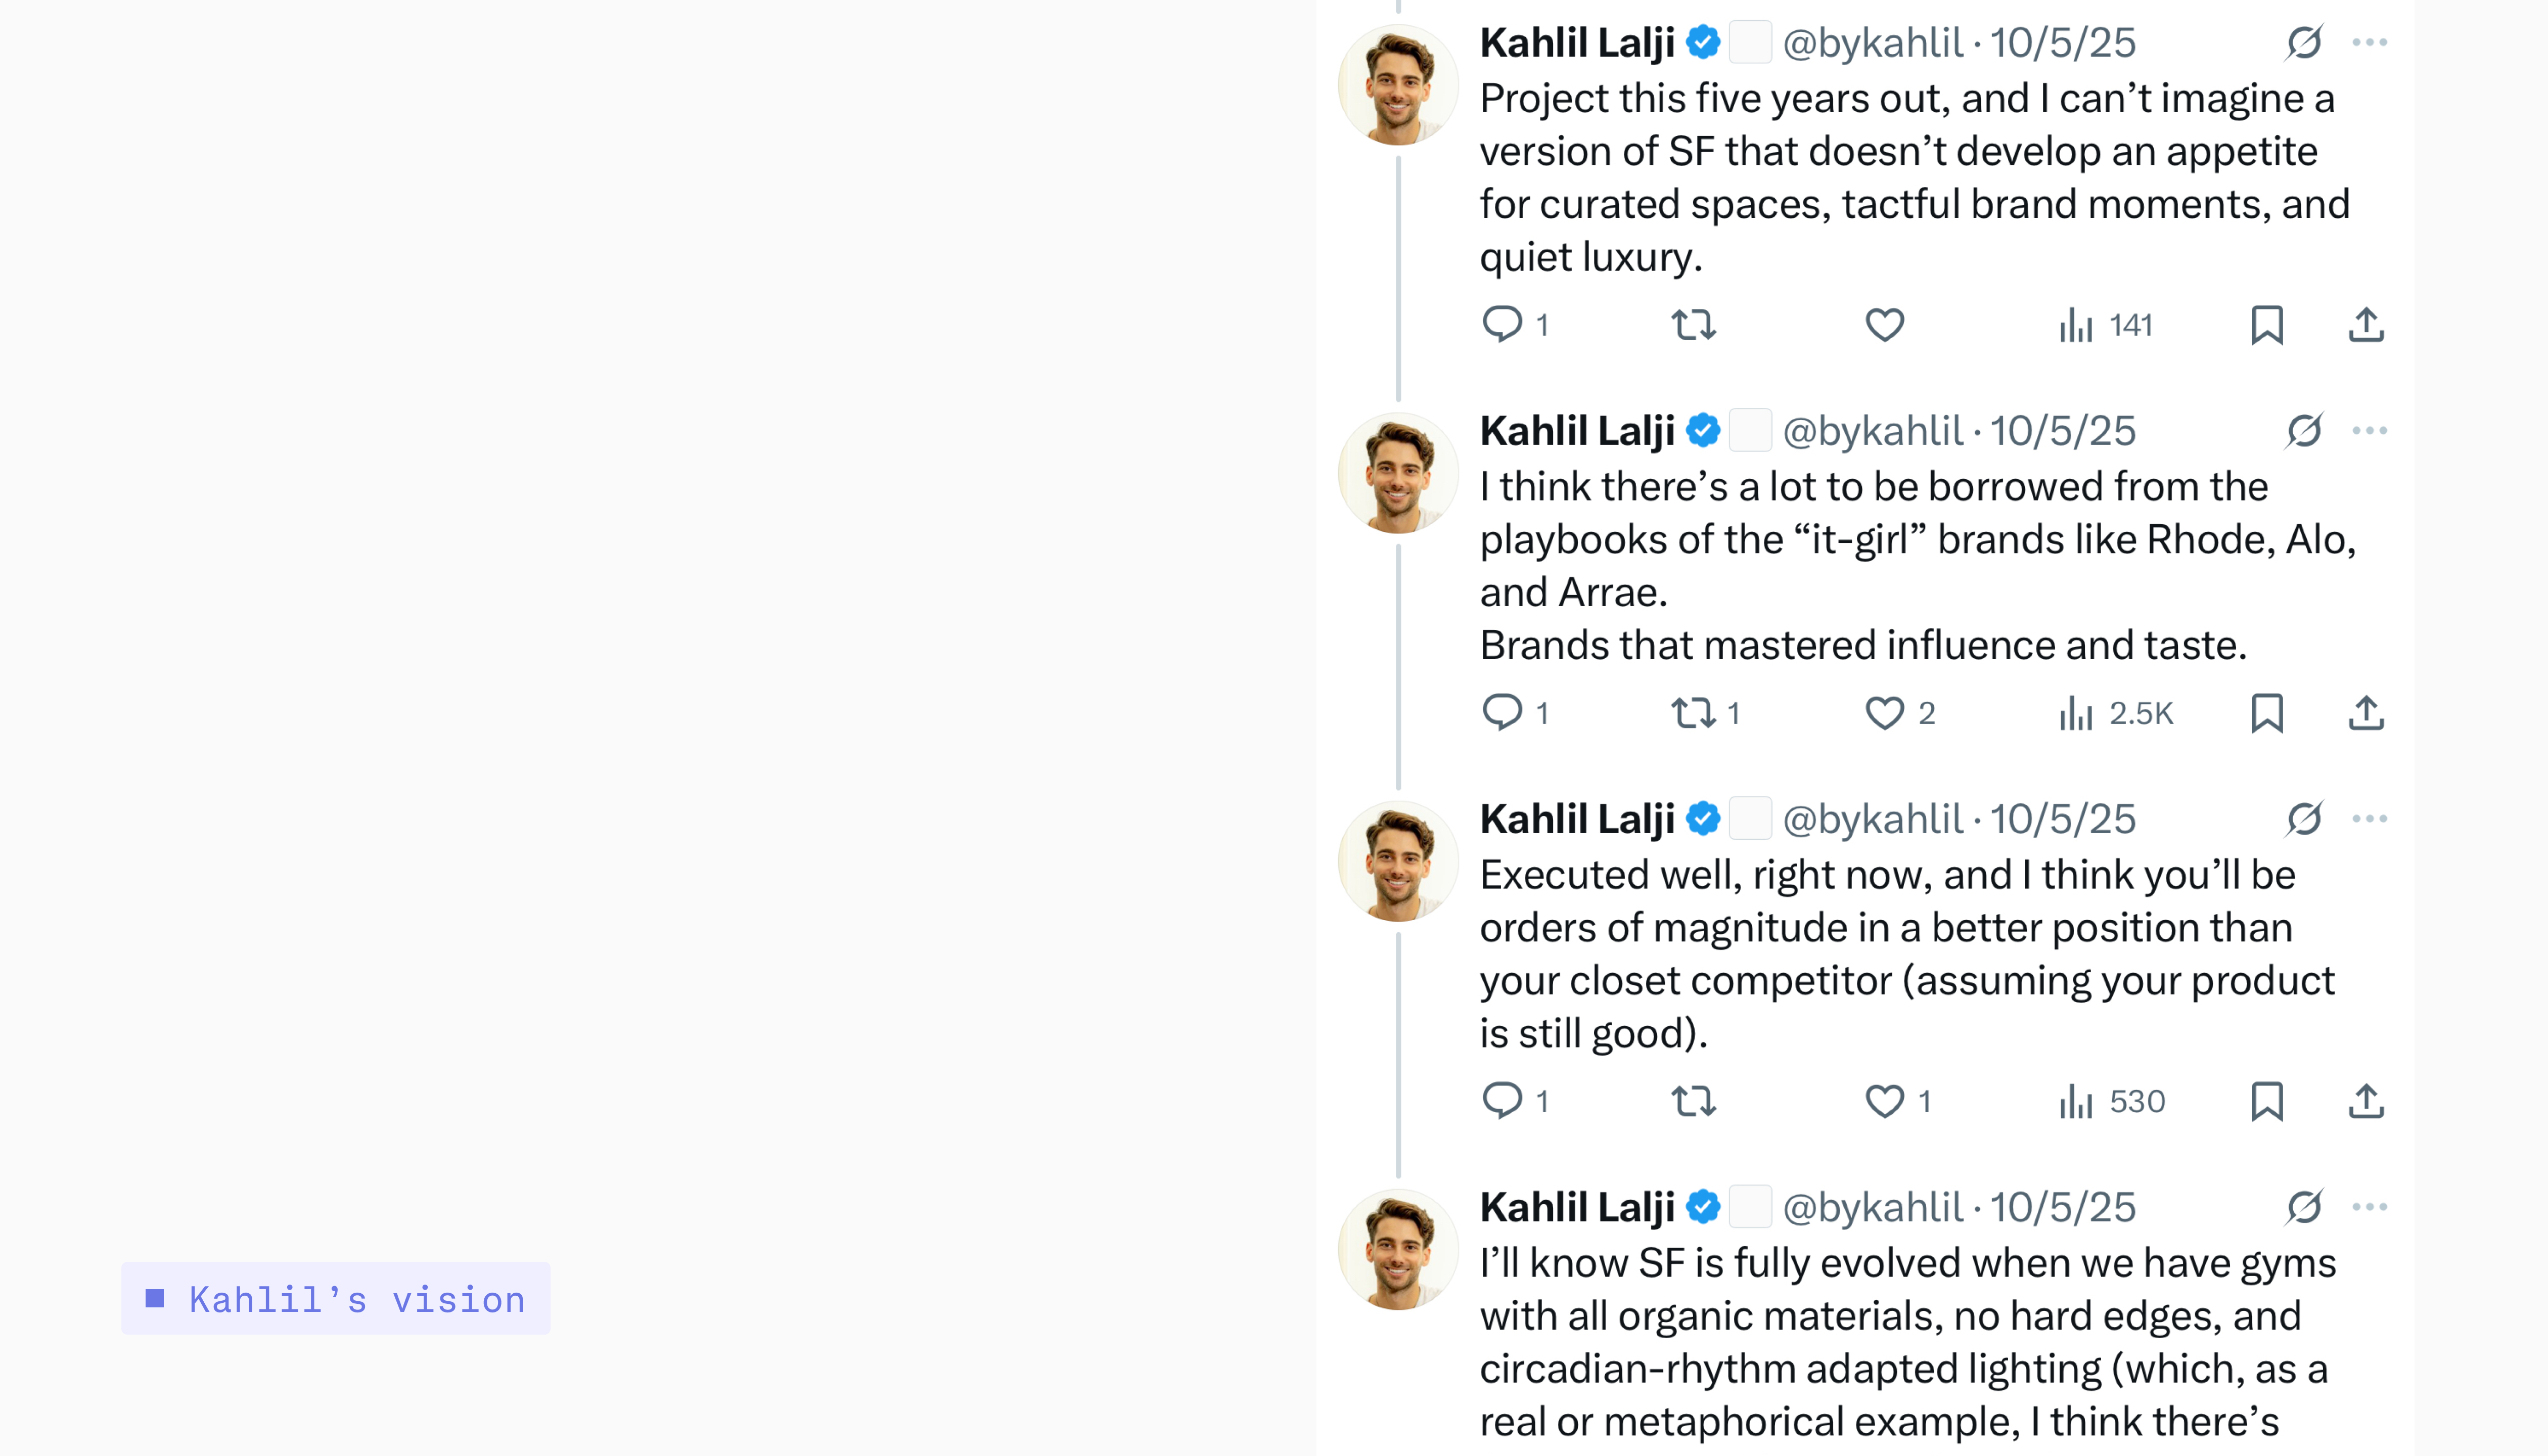Click the 10/5/25 date on 'Executed well' tweet
Screen dimensions: 2548x1456
point(2062,819)
